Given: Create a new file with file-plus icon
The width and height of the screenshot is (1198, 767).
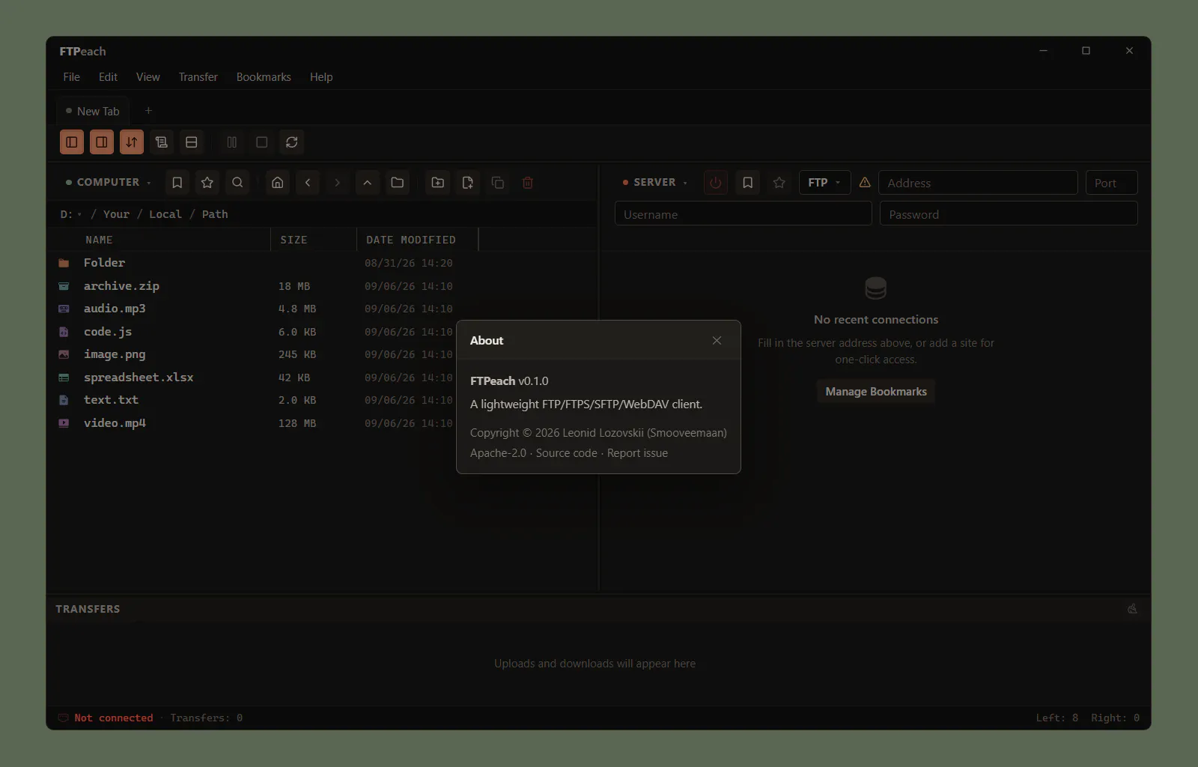Looking at the screenshot, I should point(468,183).
